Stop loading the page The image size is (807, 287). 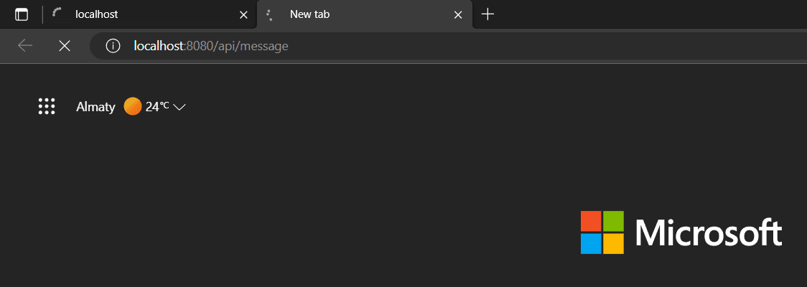65,46
